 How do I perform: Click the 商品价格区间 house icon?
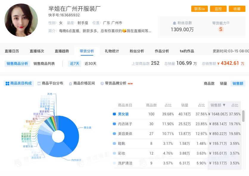coord(70,84)
